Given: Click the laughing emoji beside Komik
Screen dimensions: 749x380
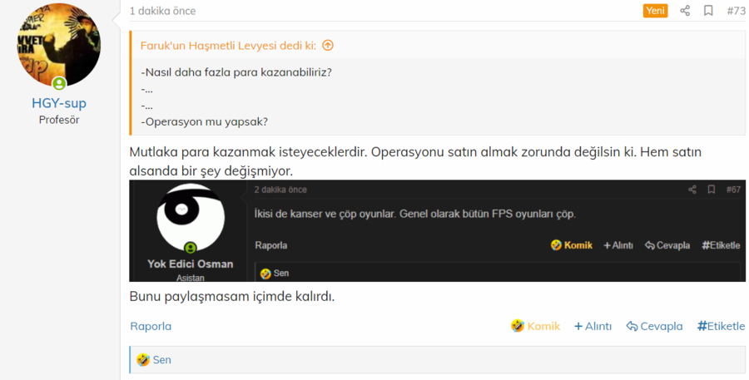Looking at the screenshot, I should pyautogui.click(x=518, y=326).
